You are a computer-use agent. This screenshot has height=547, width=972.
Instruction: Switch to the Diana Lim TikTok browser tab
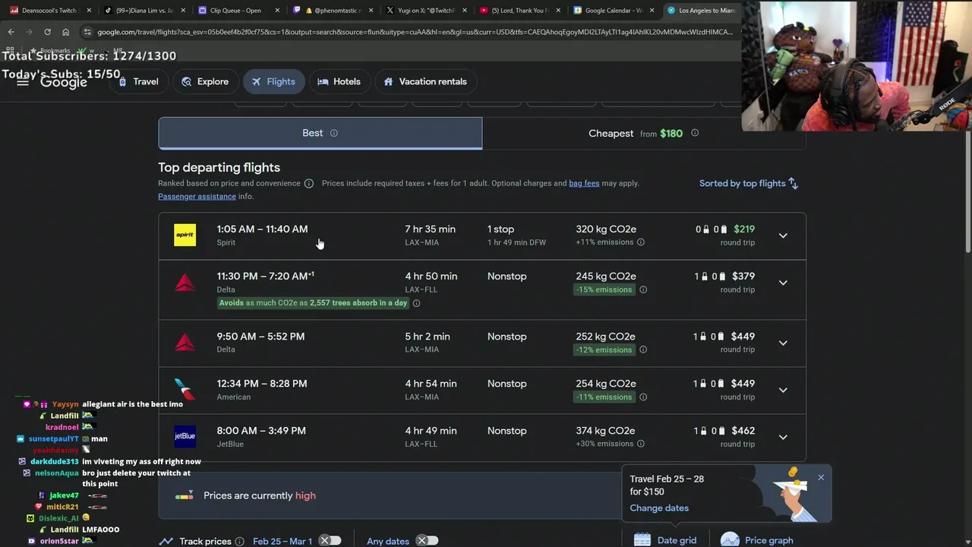tap(144, 11)
